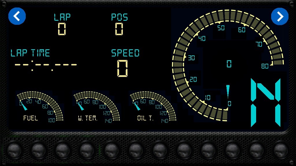Click the digital readout at tachometer center
The height and width of the screenshot is (166, 296).
(229, 64)
